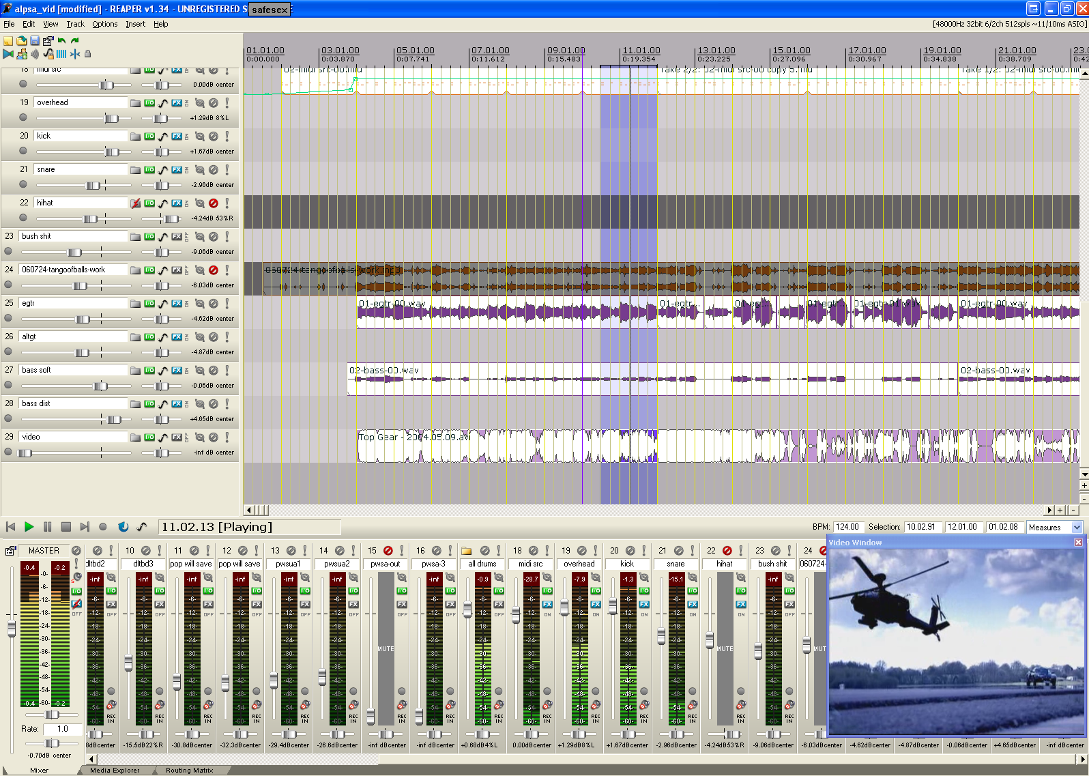This screenshot has height=776, width=1089.
Task: Solo mixer channel 13 pwsua1
Action: point(305,551)
